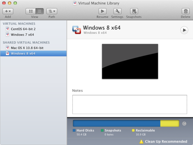
Task: Click the window title document icon
Action: pyautogui.click(x=75, y=3)
